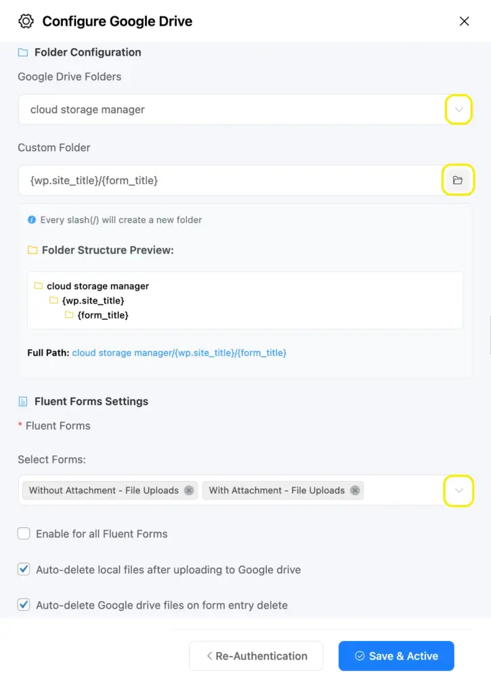491x694 pixels.
Task: Click Save & Active
Action: point(396,655)
